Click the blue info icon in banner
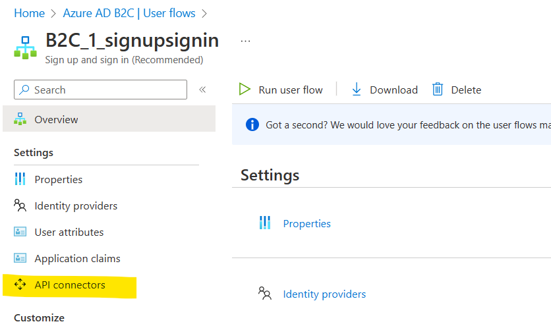Viewport: 551px width, 326px height. click(x=252, y=124)
